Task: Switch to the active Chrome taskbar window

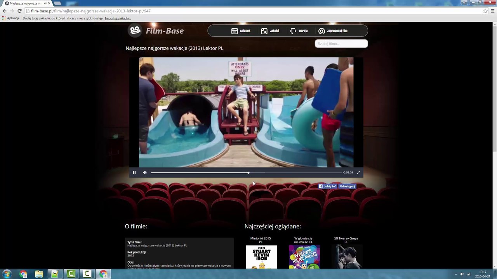Action: coord(103,274)
